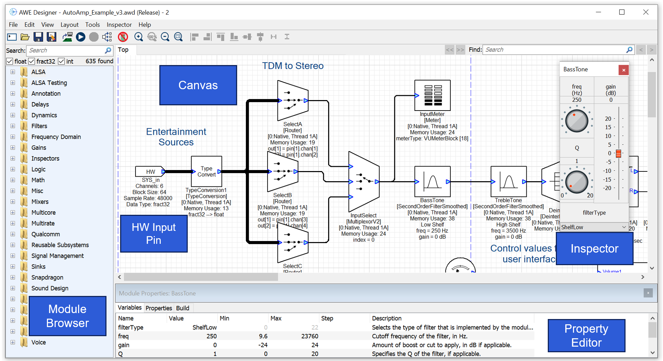
Task: Open the Inspector menu
Action: (x=119, y=24)
